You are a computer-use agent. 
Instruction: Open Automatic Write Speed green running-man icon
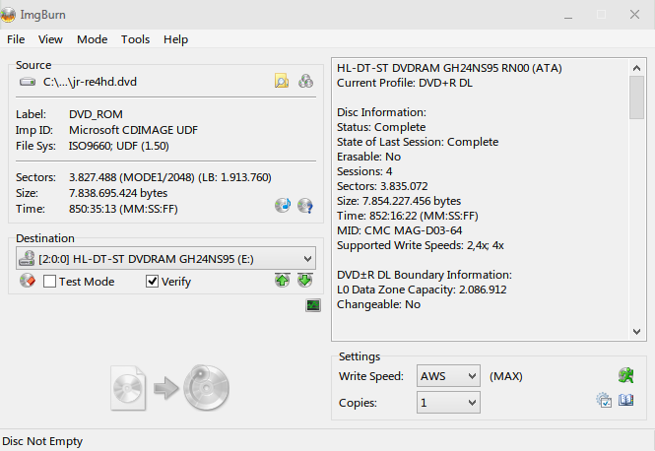coord(626,375)
